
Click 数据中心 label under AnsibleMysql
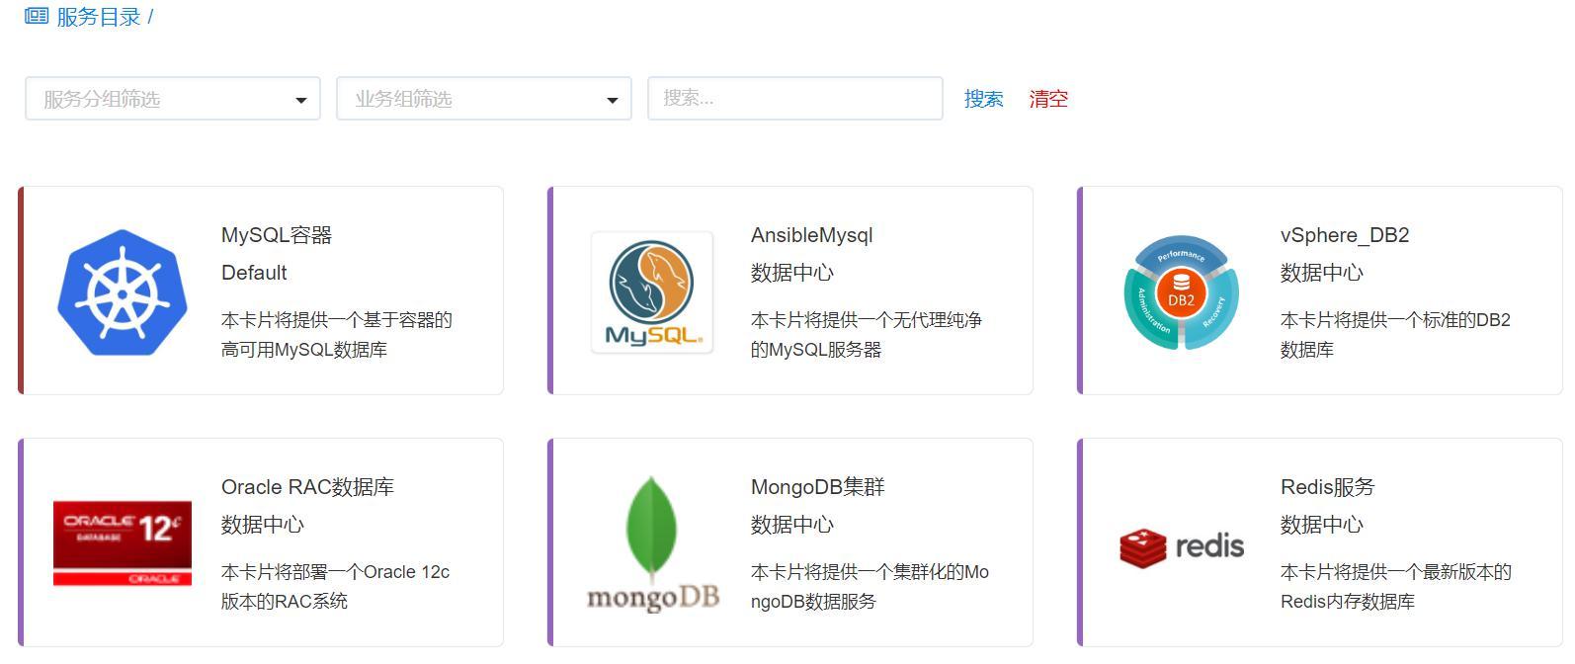click(x=792, y=273)
